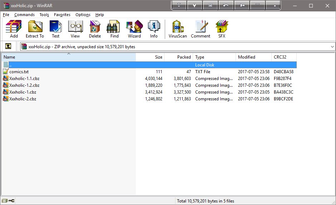This screenshot has height=205, width=336.
Task: Convert the archive to SFX
Action: pos(222,29)
